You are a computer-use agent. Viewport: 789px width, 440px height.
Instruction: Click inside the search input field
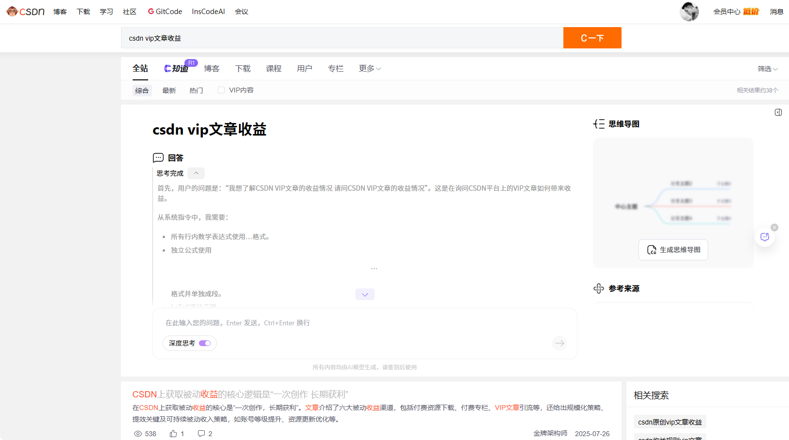(x=339, y=38)
